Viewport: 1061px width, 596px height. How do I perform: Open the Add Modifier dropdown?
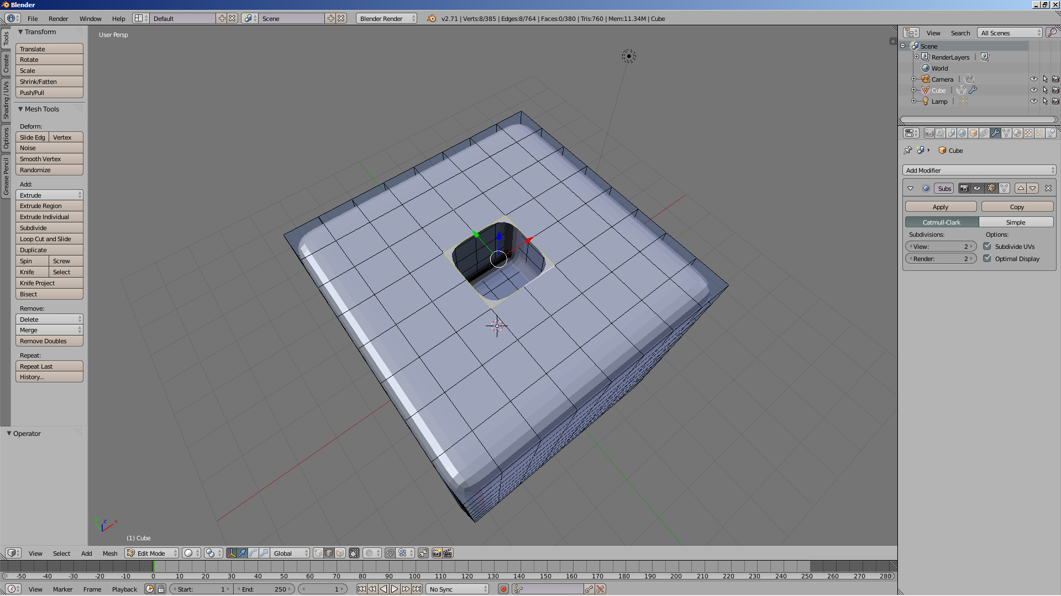(x=979, y=171)
